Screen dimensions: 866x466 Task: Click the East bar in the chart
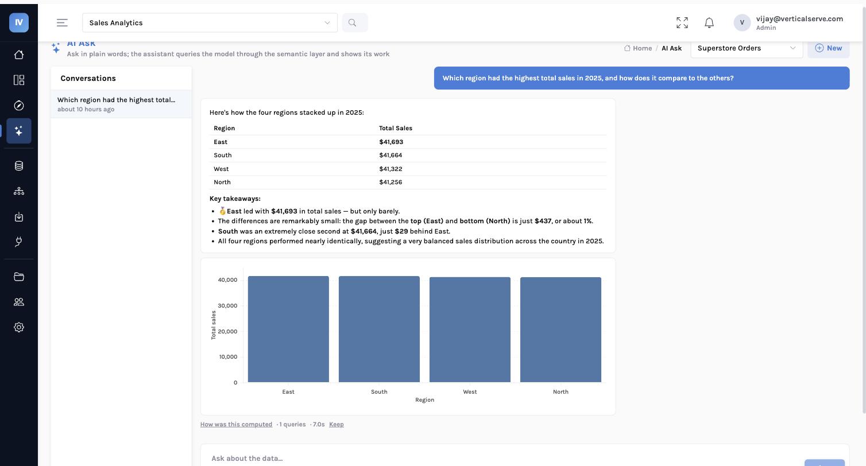pyautogui.click(x=288, y=329)
